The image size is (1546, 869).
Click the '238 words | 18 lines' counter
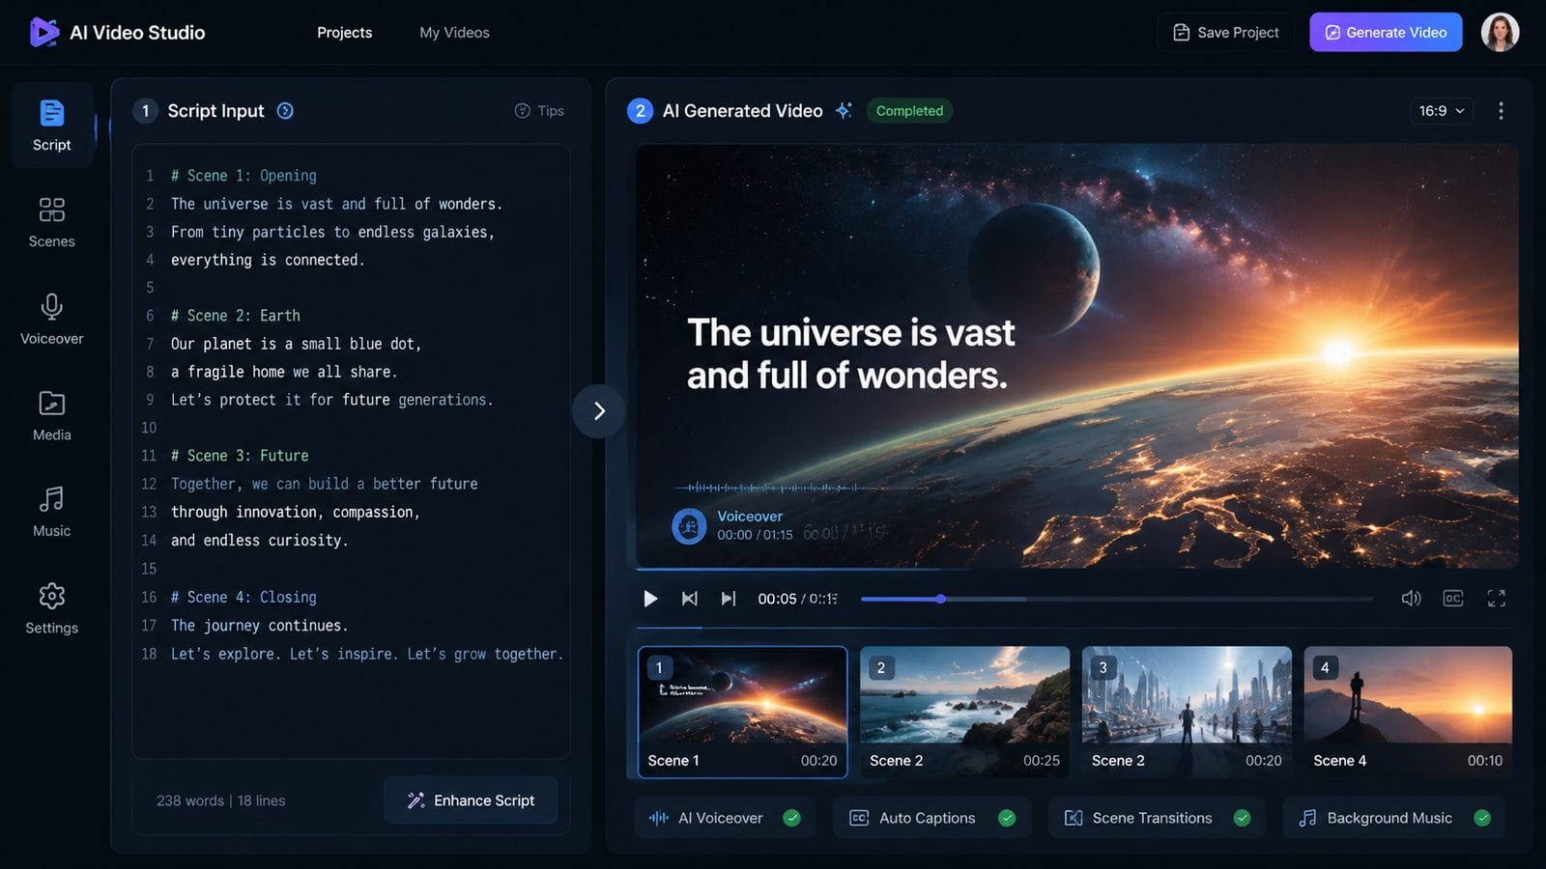point(220,800)
